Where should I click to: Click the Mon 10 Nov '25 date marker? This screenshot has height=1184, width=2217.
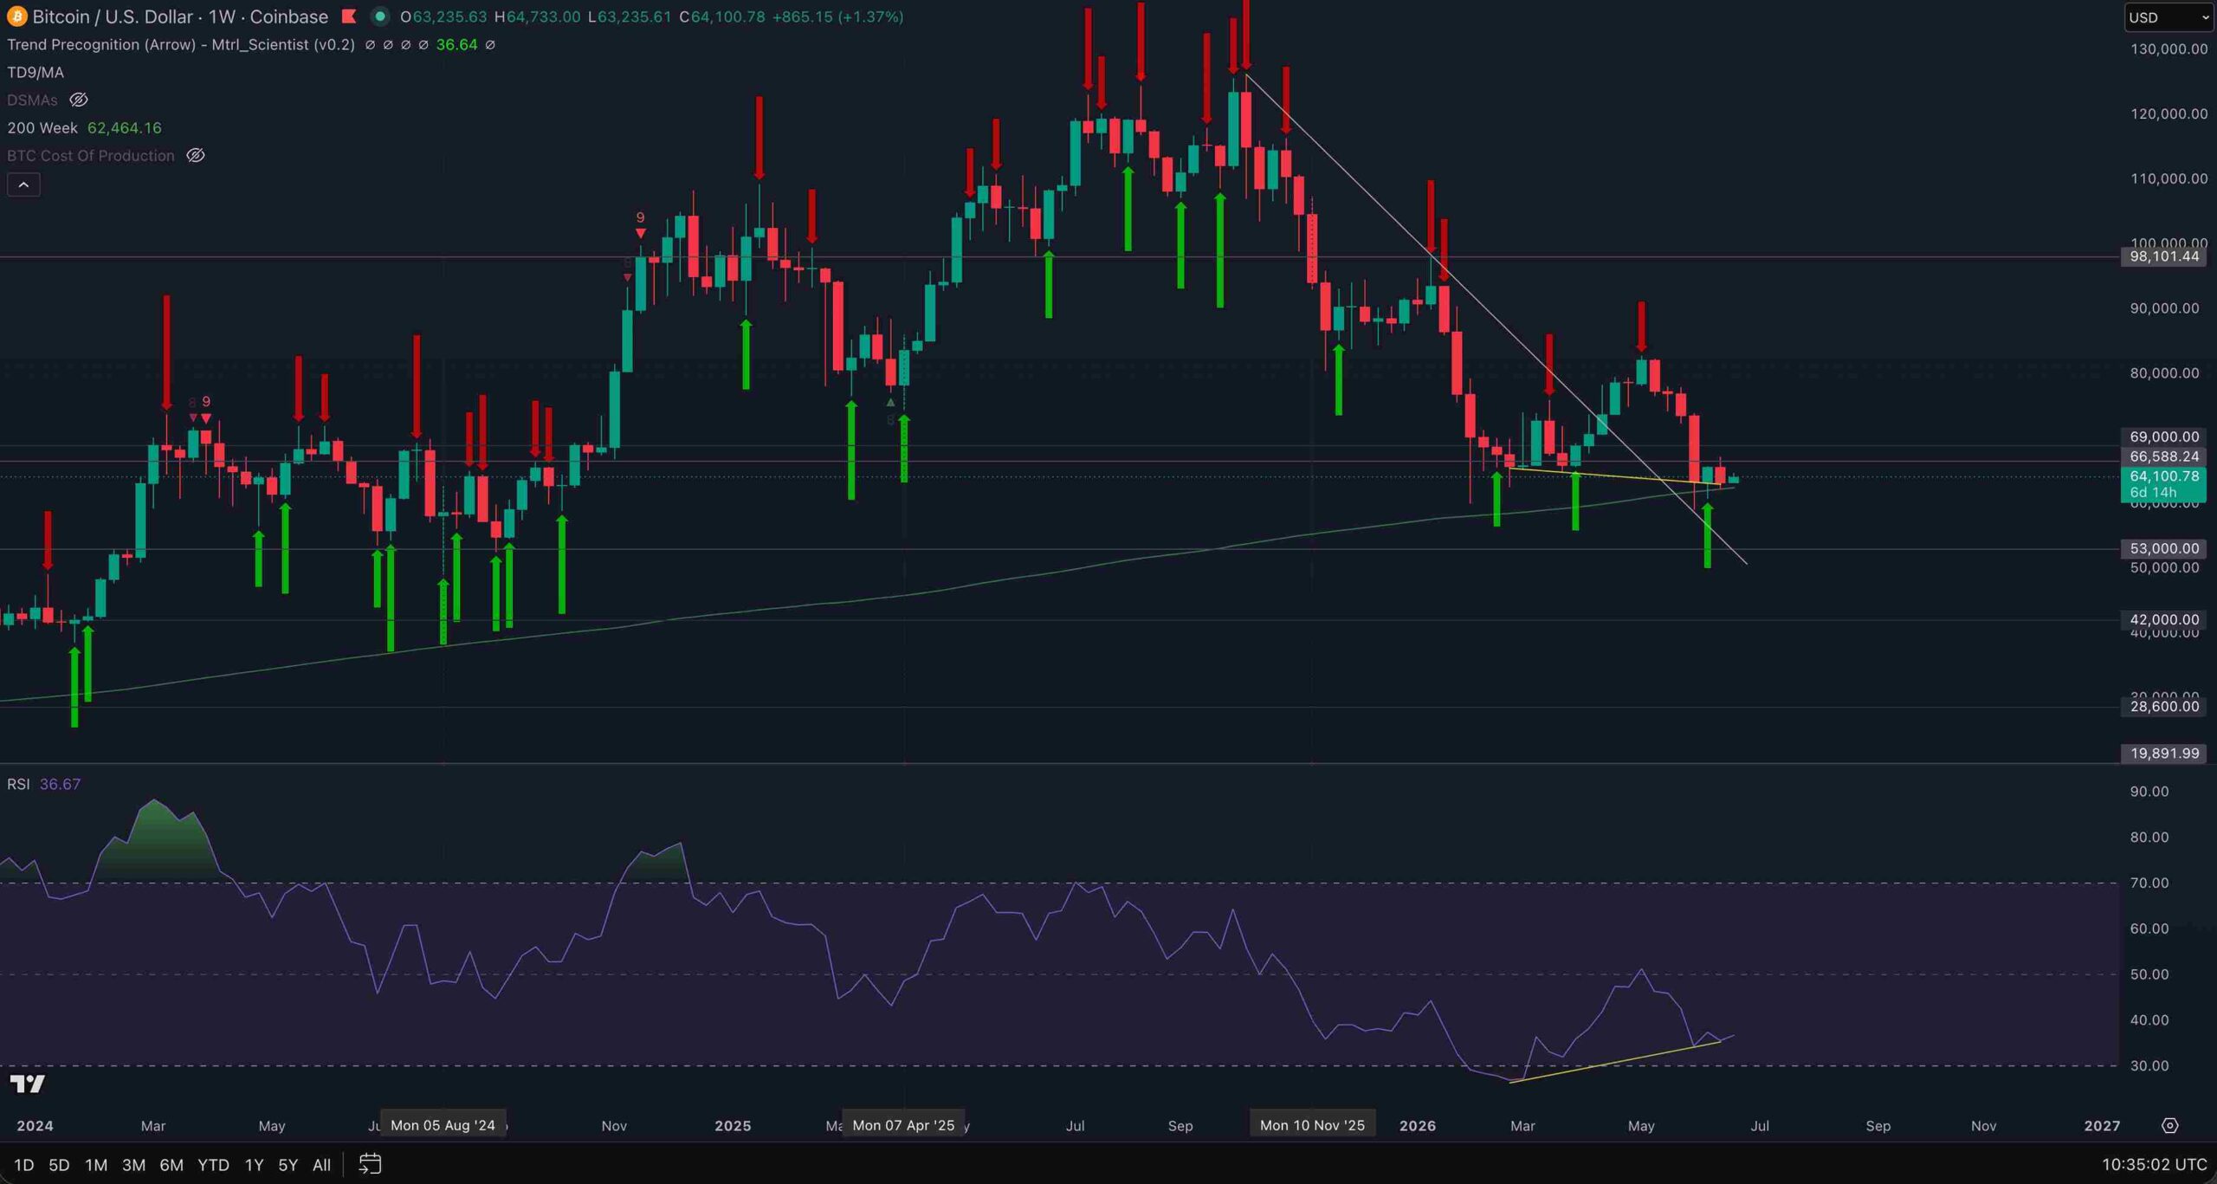pos(1312,1125)
